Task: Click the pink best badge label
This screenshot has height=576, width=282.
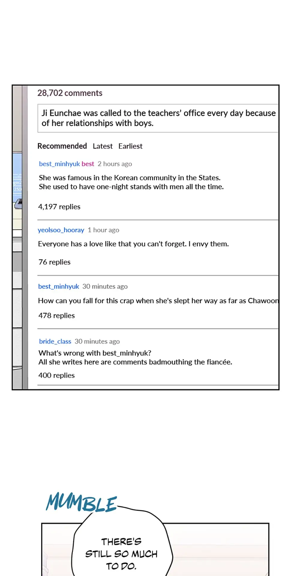Action: (88, 164)
